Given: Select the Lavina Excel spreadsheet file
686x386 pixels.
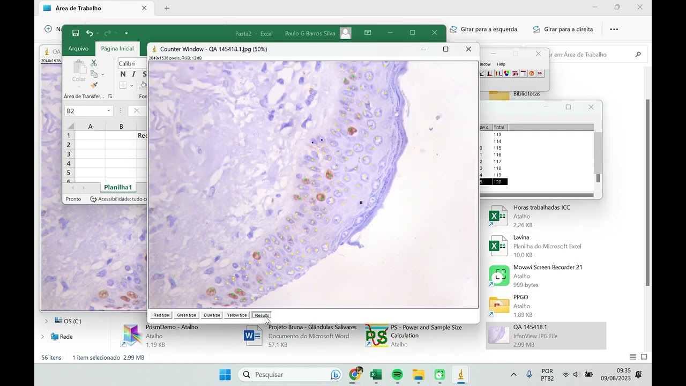Looking at the screenshot, I should (546, 246).
